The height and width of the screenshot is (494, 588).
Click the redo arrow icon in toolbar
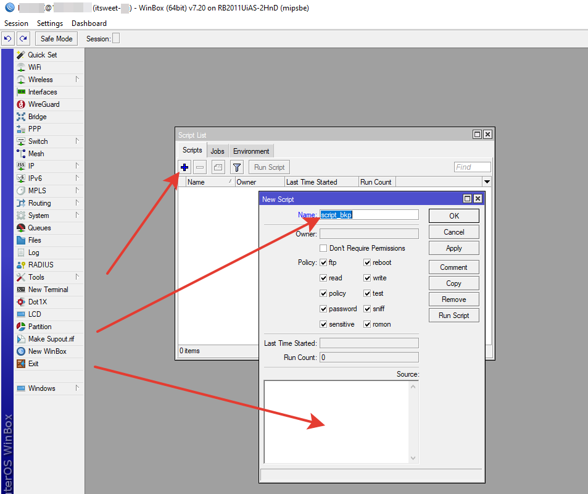pyautogui.click(x=23, y=38)
